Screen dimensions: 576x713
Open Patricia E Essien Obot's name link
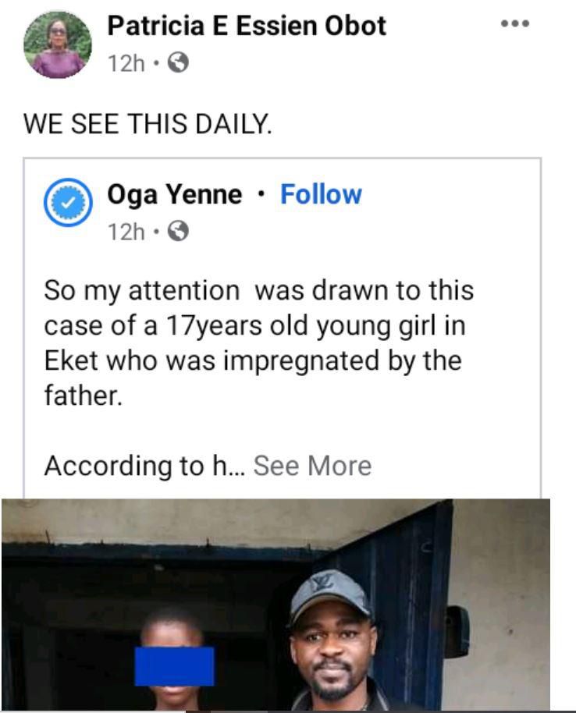[x=246, y=26]
